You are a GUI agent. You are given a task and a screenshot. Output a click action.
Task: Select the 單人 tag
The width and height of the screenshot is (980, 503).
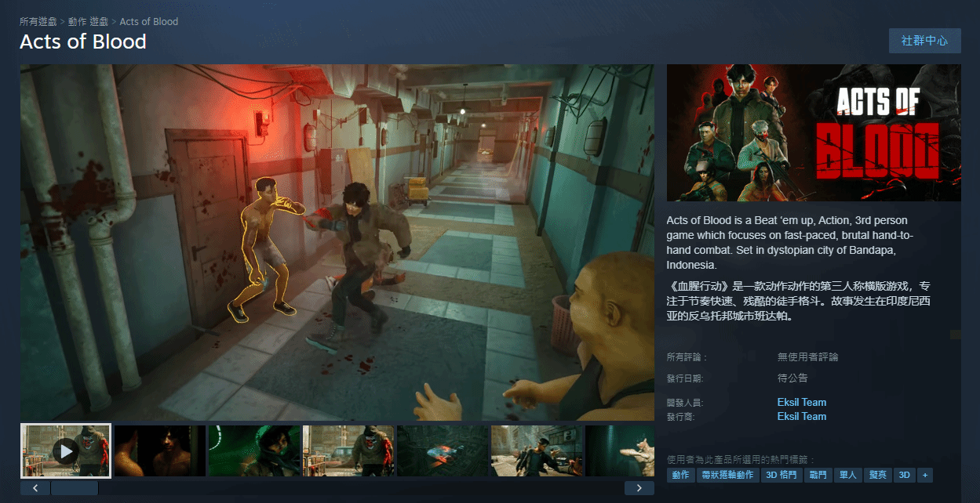(847, 475)
